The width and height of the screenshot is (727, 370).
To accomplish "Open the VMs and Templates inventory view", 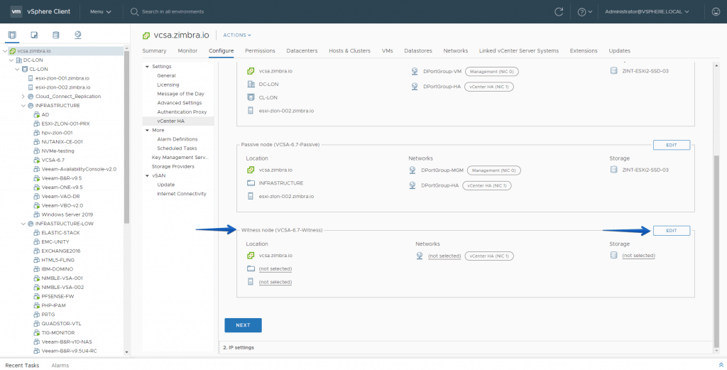I will click(x=34, y=35).
